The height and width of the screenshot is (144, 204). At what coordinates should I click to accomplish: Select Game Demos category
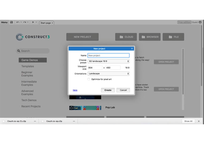click(x=33, y=60)
